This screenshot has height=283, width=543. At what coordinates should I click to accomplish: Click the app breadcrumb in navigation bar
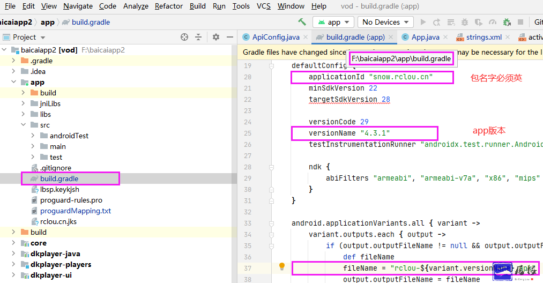point(48,22)
